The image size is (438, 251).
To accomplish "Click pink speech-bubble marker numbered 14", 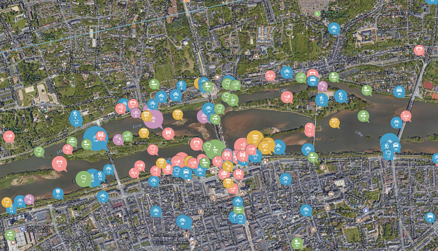I will pyautogui.click(x=153, y=150).
